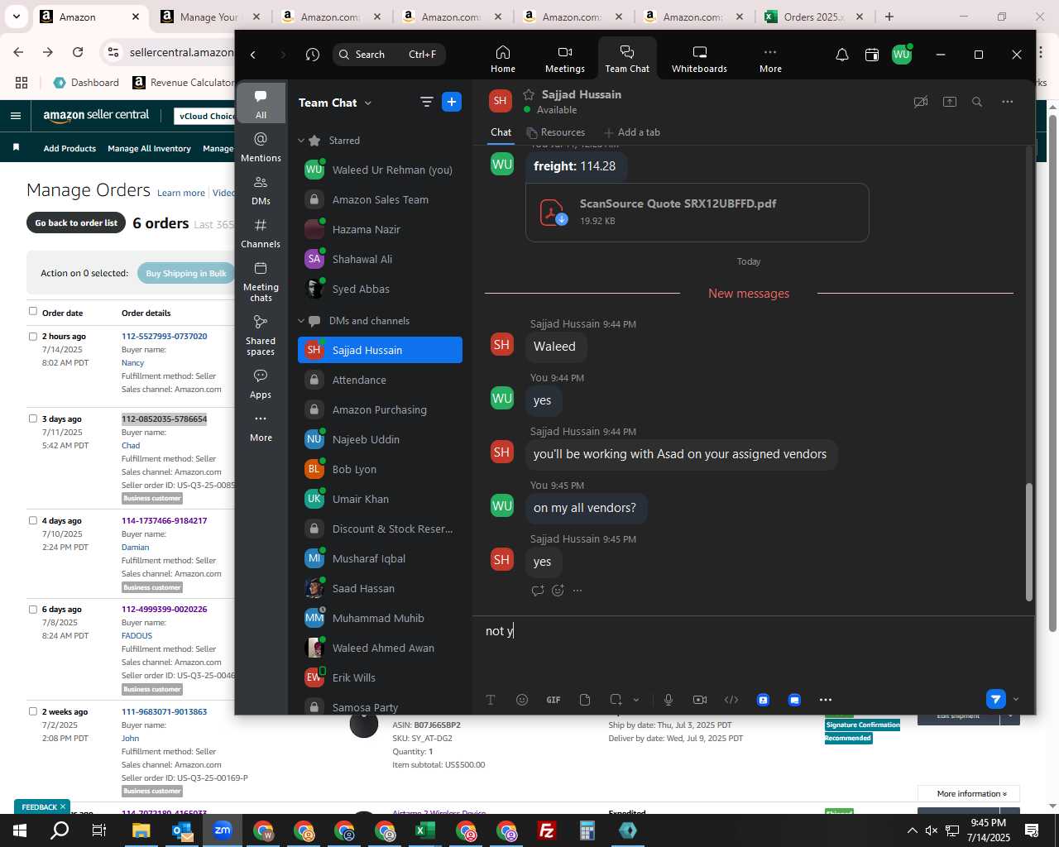This screenshot has width=1059, height=847.
Task: Select the Chat tab under Sajjad Hussain
Action: (x=501, y=132)
